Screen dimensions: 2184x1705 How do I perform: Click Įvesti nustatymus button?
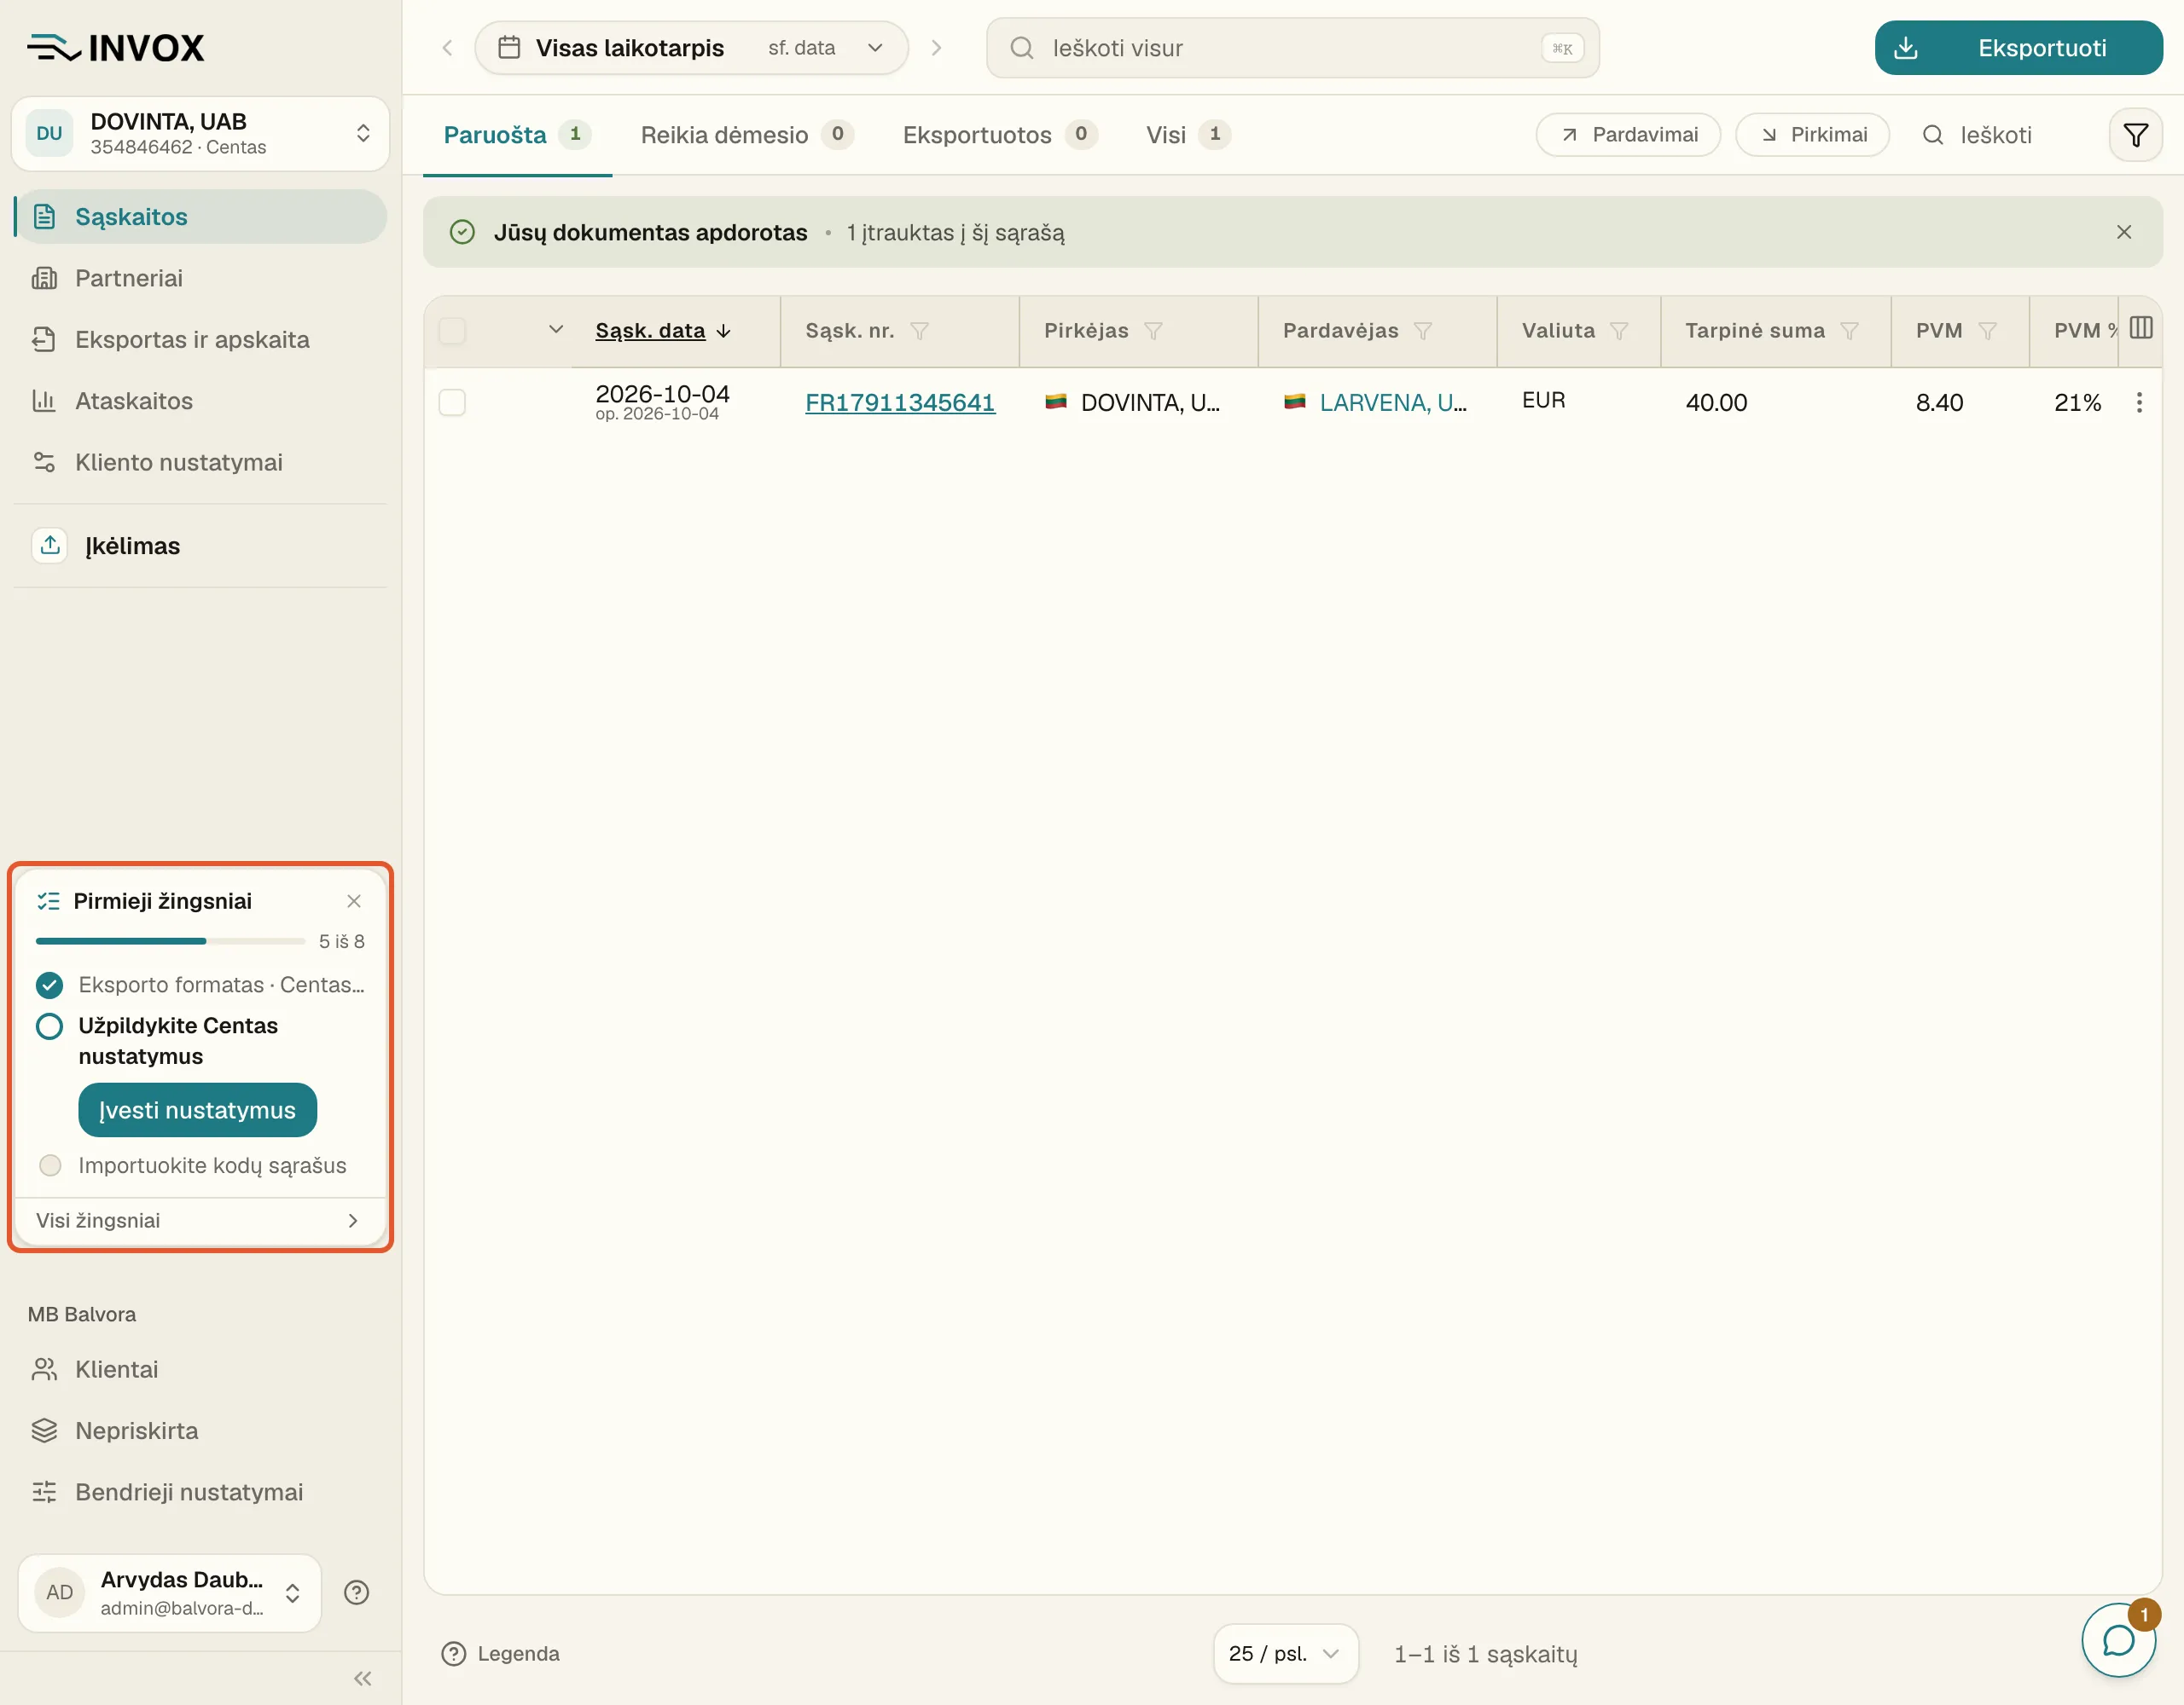click(197, 1110)
